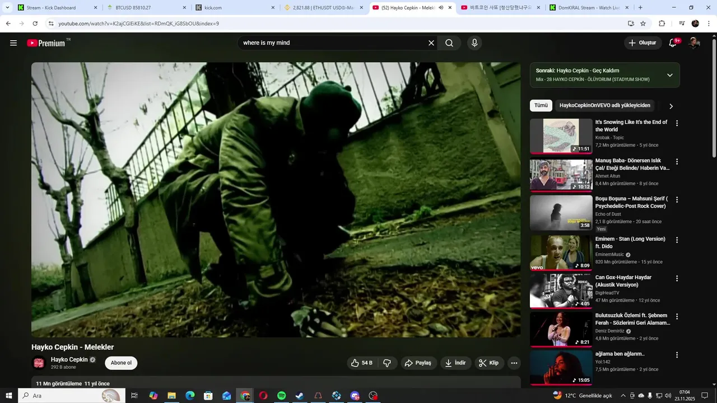Clear the search text with the X icon
Viewport: 717px width, 403px height.
click(x=431, y=43)
